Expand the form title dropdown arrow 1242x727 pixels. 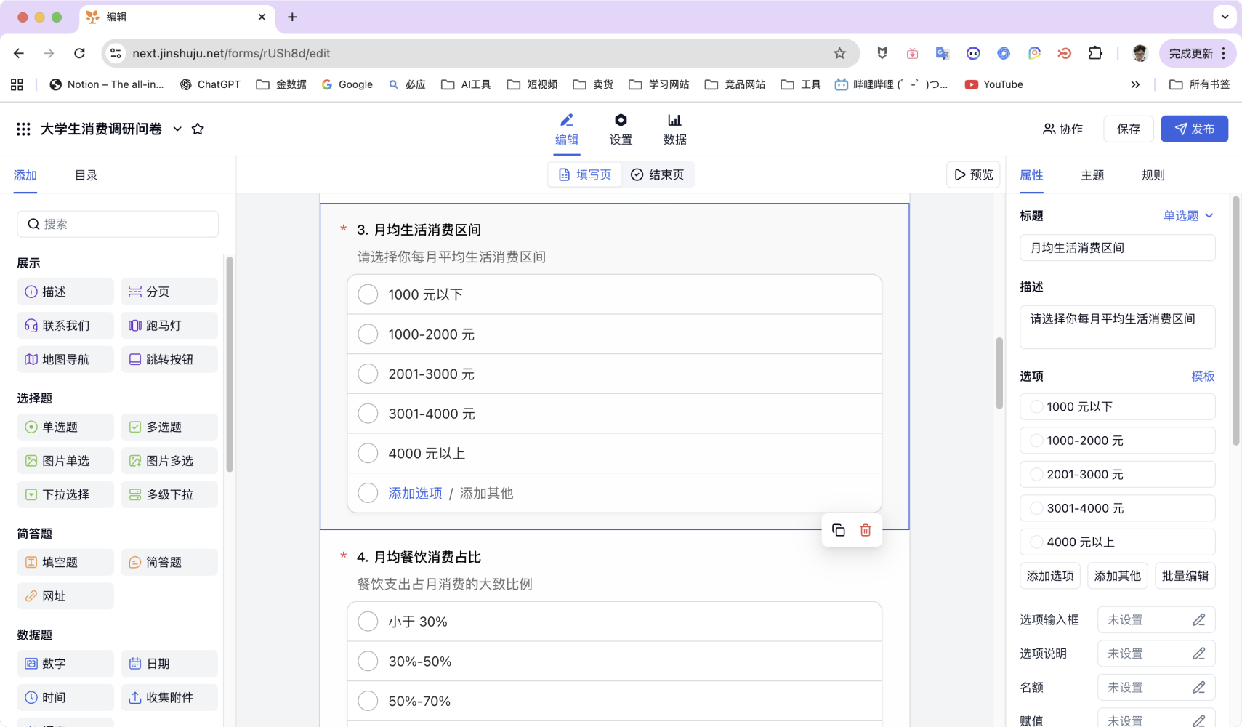[x=177, y=129]
